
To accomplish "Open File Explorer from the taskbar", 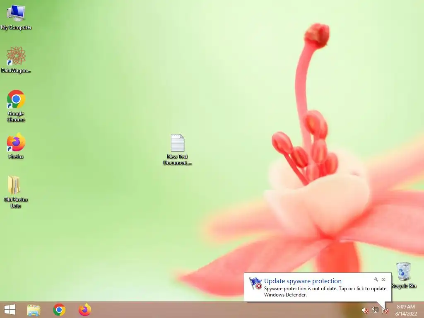I will 34,310.
